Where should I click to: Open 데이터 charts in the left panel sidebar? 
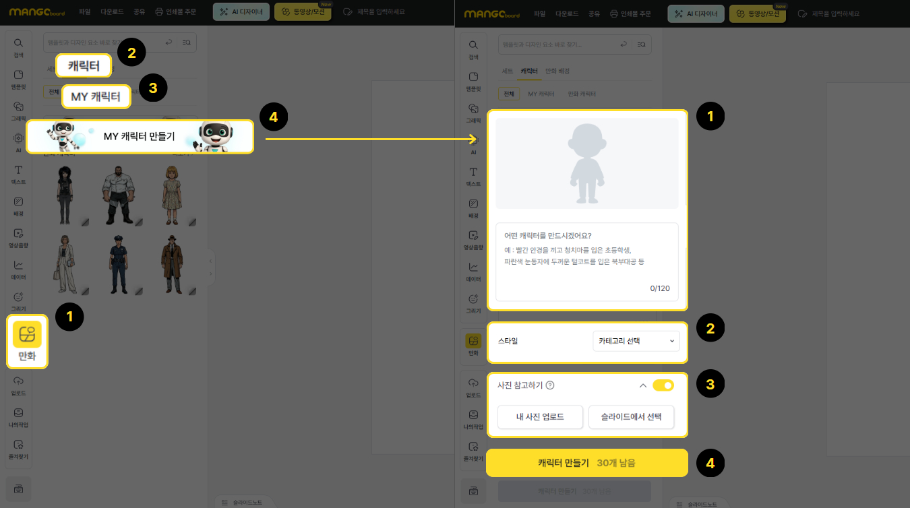click(x=18, y=269)
